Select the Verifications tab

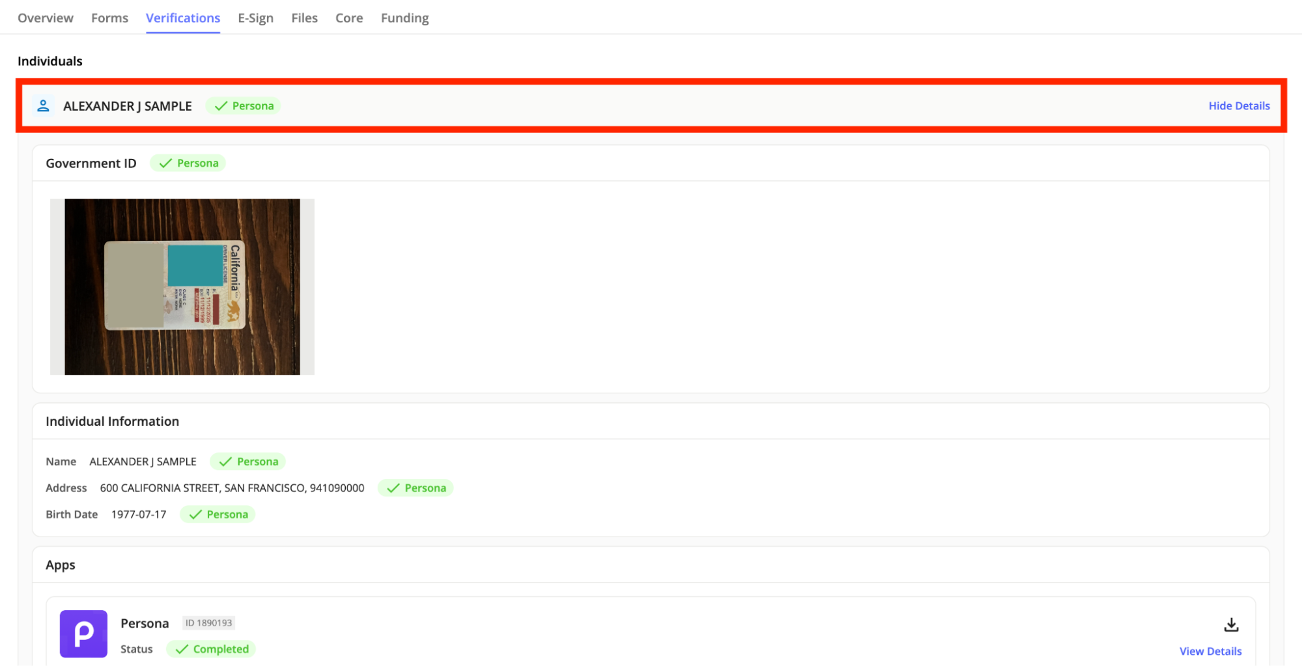tap(183, 18)
